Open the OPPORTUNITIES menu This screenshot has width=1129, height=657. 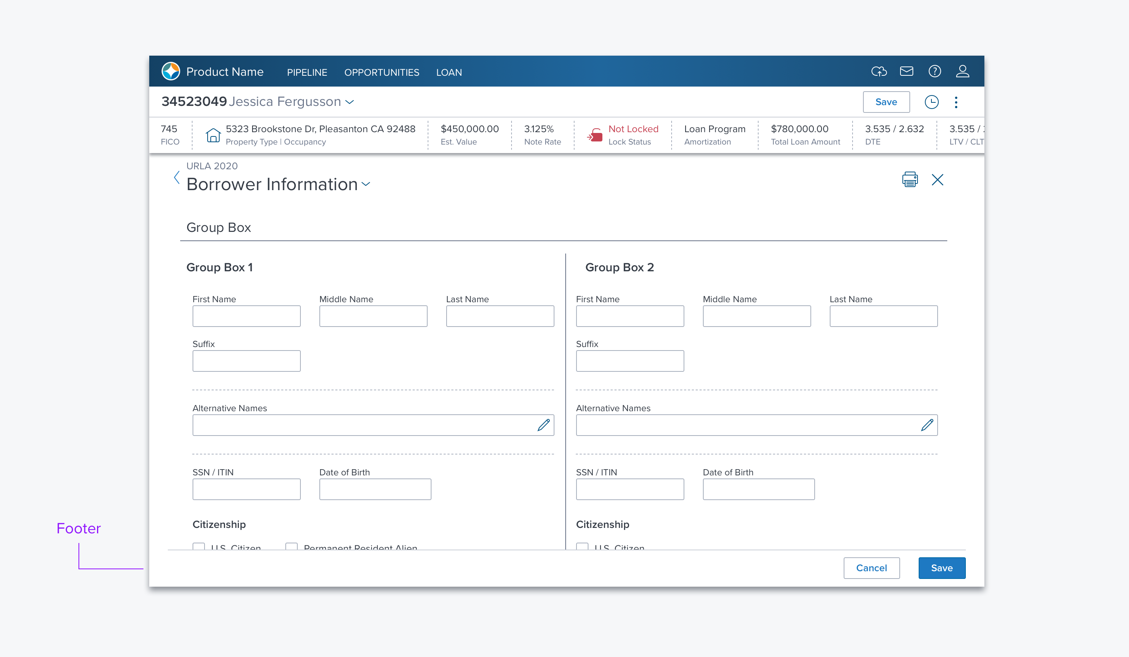coord(382,72)
